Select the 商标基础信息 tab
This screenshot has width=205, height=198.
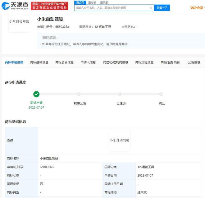[39, 62]
